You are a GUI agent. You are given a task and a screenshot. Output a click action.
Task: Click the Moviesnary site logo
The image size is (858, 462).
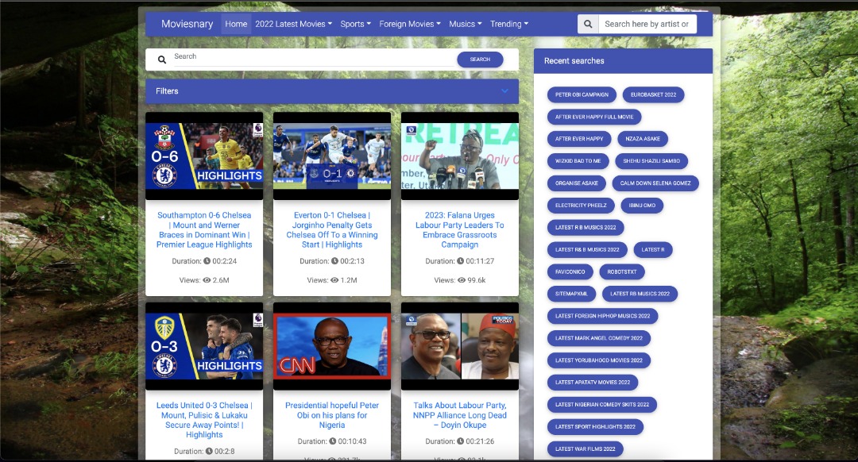tap(187, 24)
